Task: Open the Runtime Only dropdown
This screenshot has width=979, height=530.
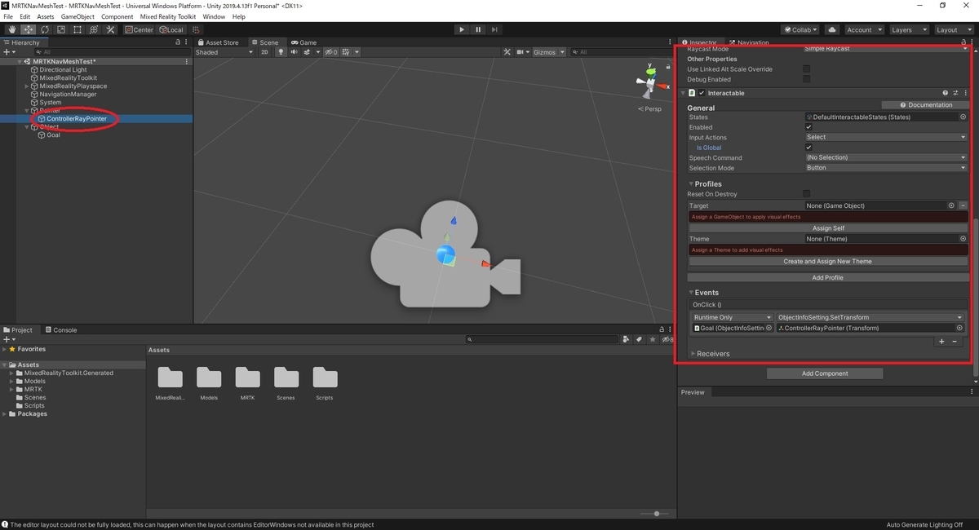Action: [732, 317]
